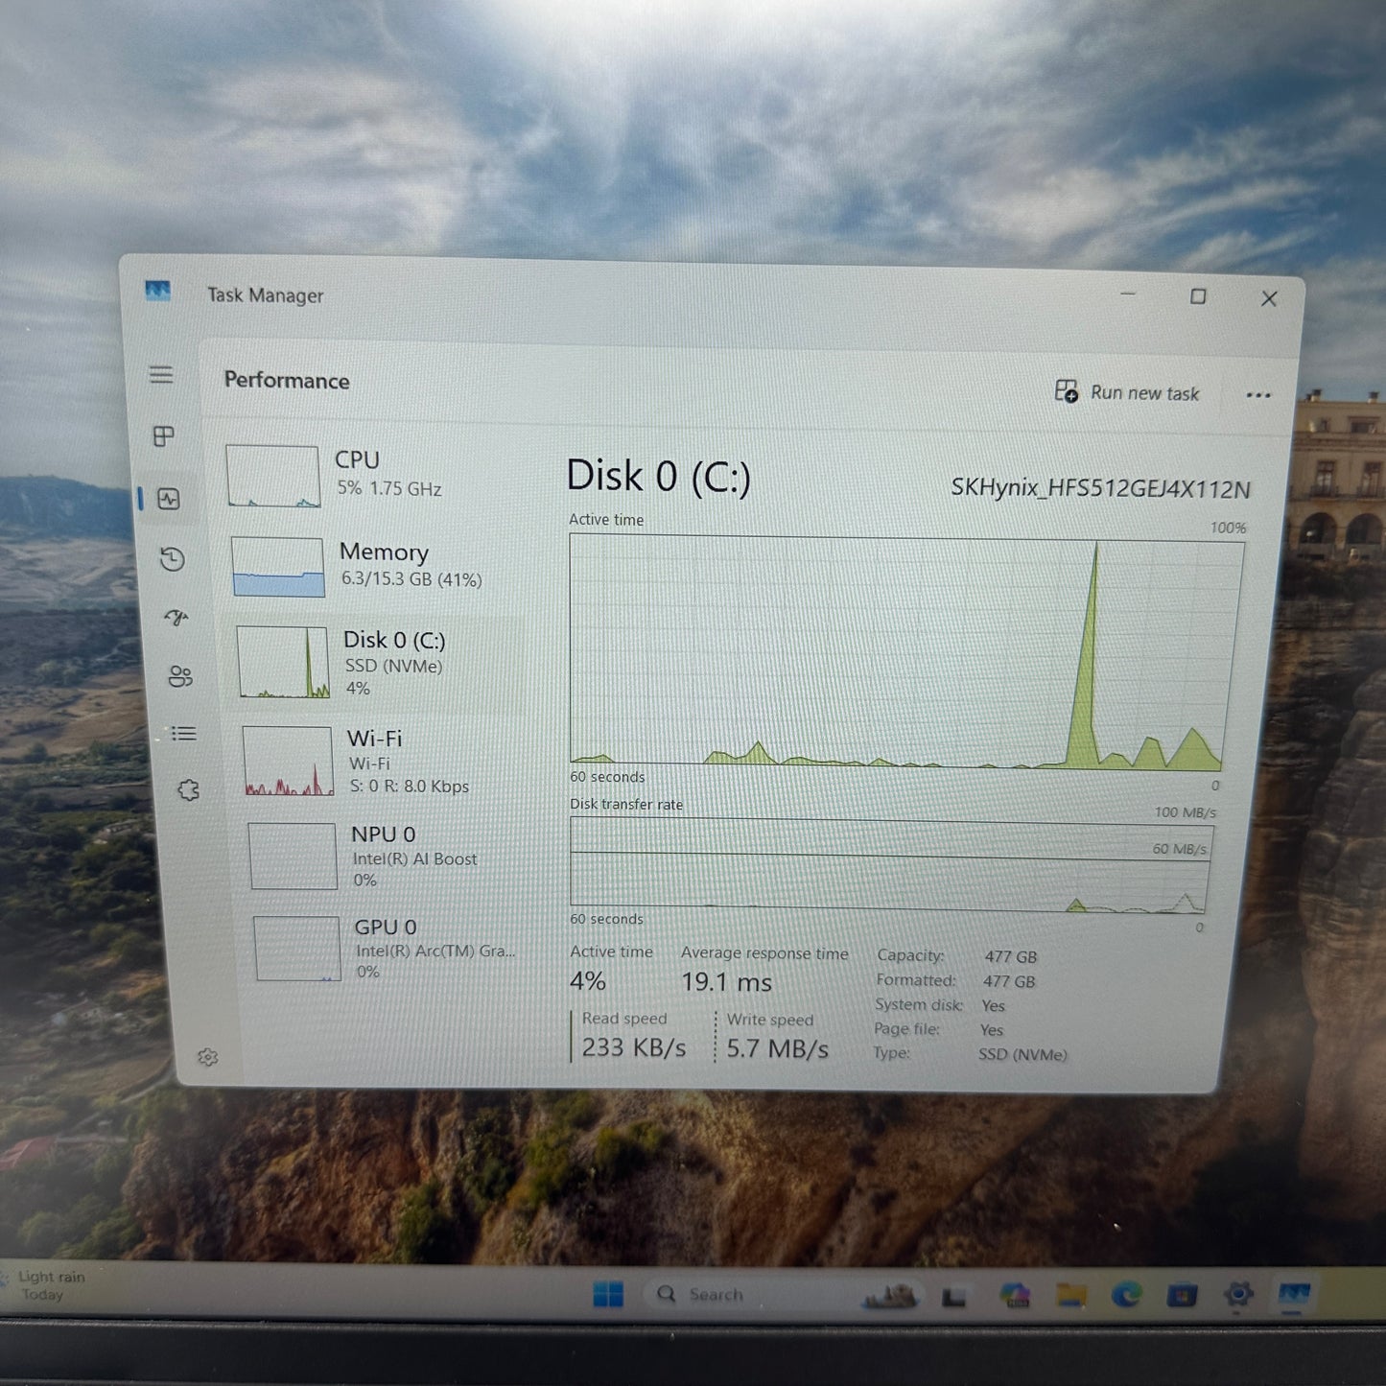This screenshot has width=1386, height=1386.
Task: Open the Users page icon
Action: 180,676
